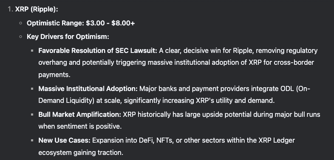Click Favorable Resolution of SEC Lawsuit text
Viewport: 334px width, 160px height.
98,50
